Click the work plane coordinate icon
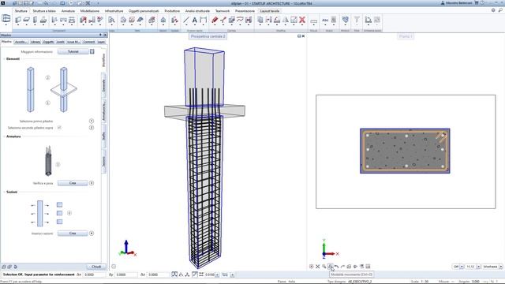The image size is (505, 284). pos(368,20)
